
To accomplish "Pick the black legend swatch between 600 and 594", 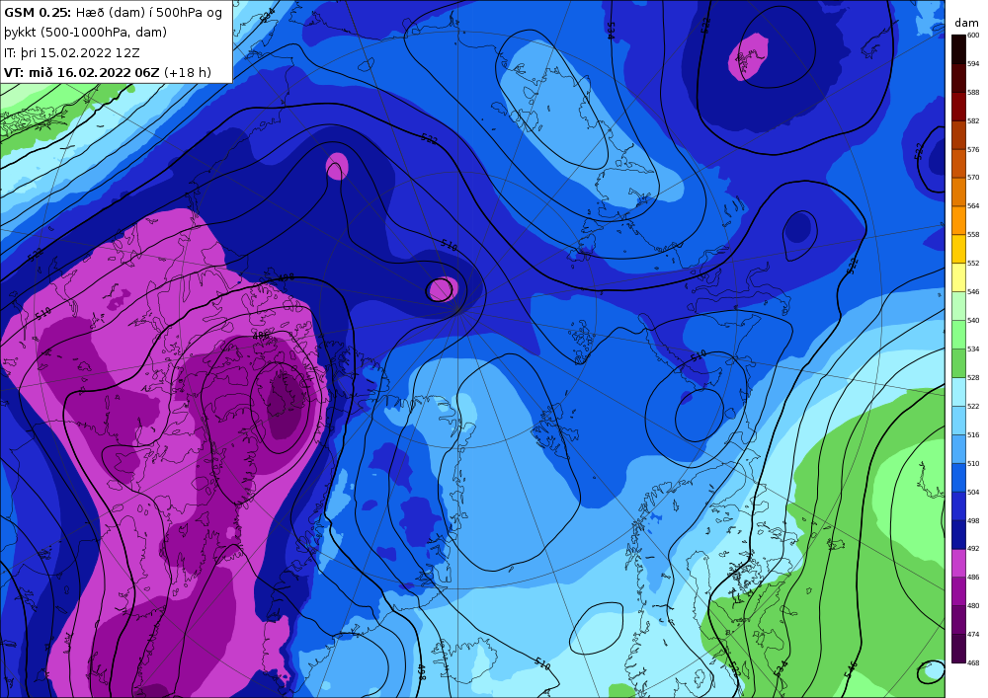I will 958,49.
